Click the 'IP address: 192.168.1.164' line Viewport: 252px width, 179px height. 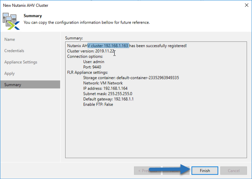(105, 88)
